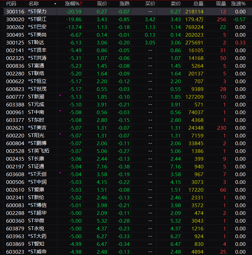Select the ST东时 stock name
This screenshot has width=252, height=255.
tap(36, 120)
